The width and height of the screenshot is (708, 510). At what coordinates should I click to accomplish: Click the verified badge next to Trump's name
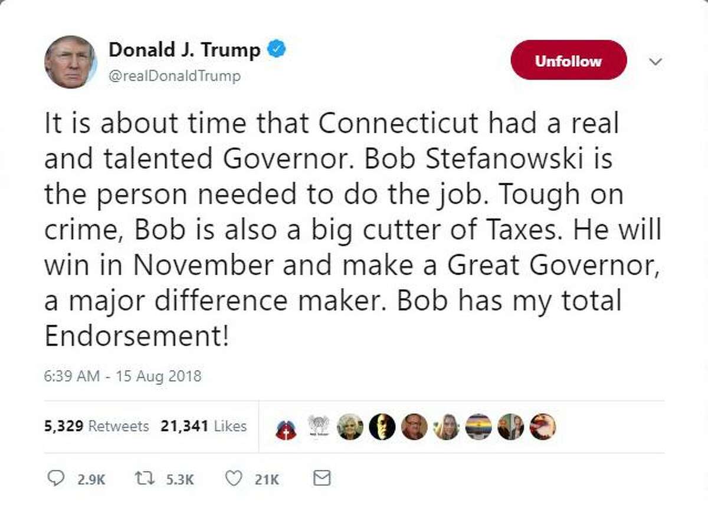(275, 50)
